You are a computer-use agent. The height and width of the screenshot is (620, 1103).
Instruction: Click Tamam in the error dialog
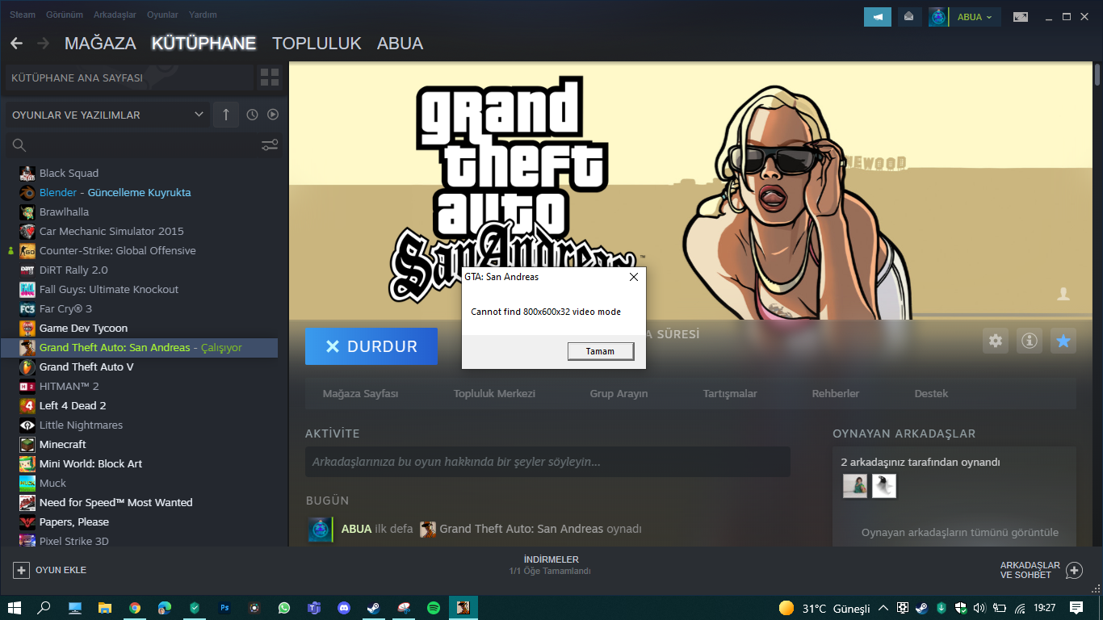click(x=600, y=351)
